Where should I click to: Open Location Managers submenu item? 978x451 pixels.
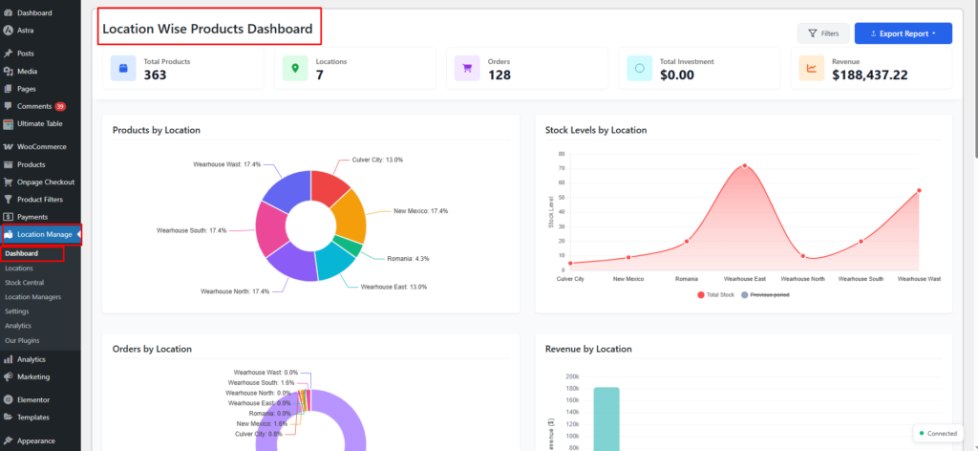(x=32, y=297)
